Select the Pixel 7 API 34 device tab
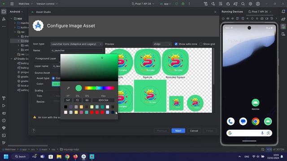Viewport: 287px width, 161px height. [260, 12]
